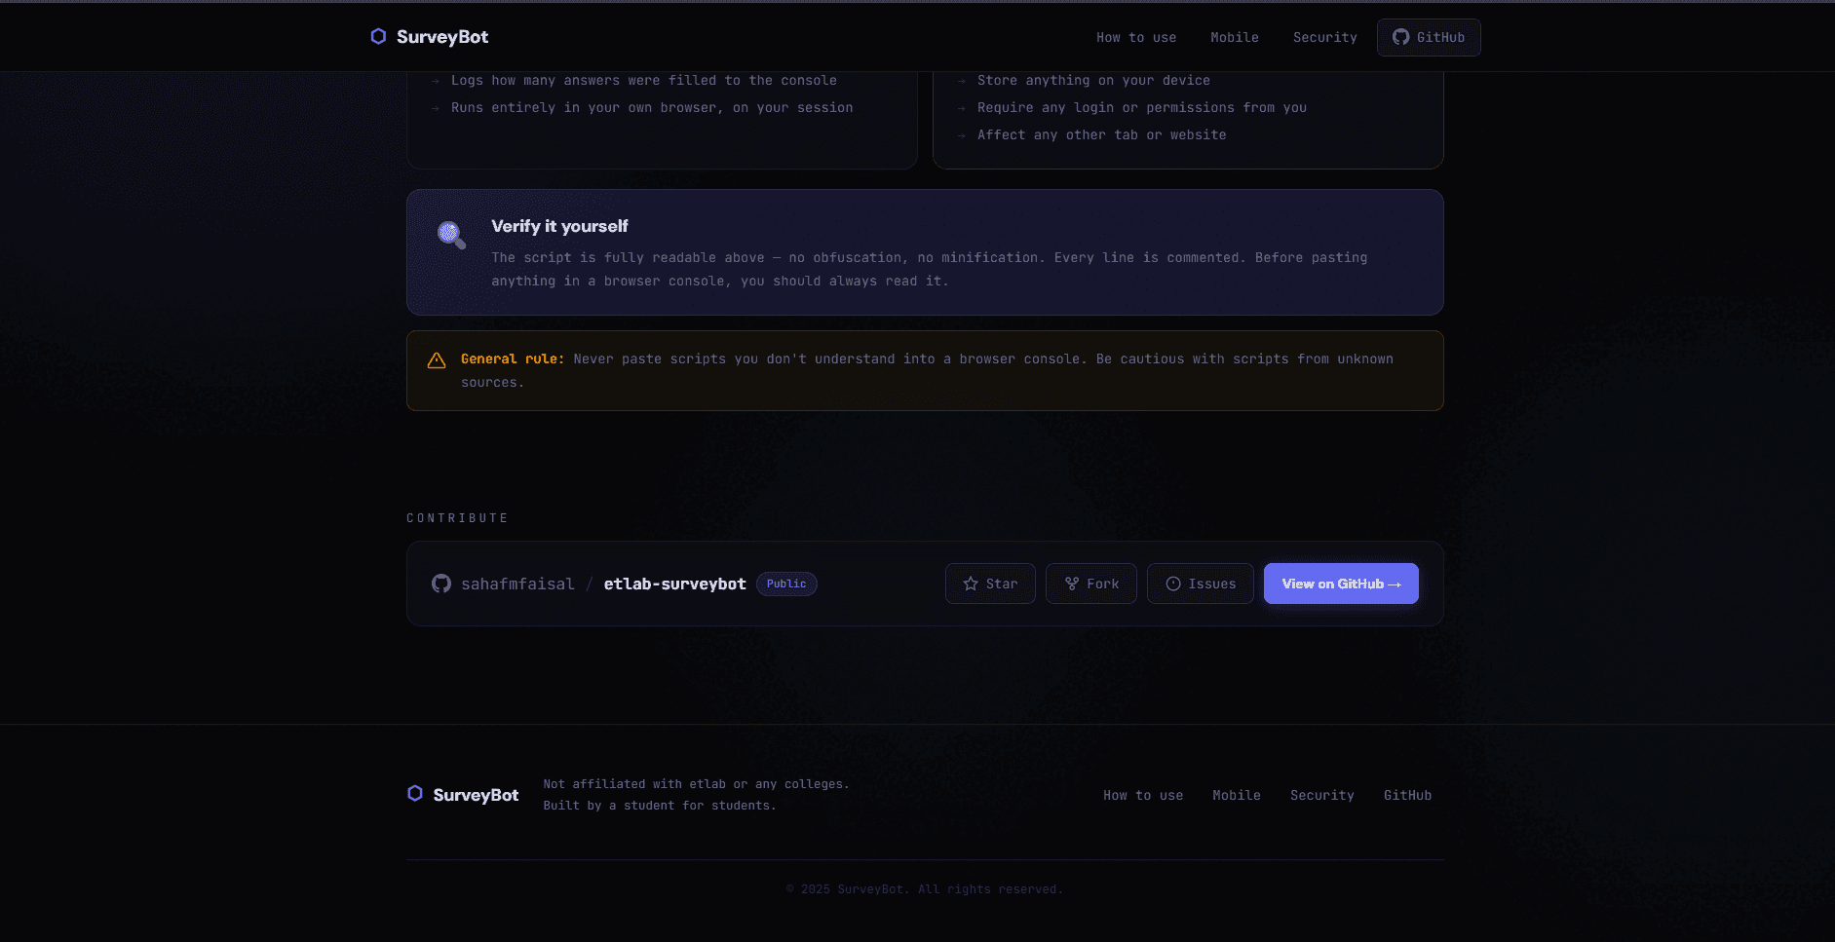The height and width of the screenshot is (942, 1835).
Task: Click the sahafmfaisal username link
Action: pyautogui.click(x=518, y=583)
